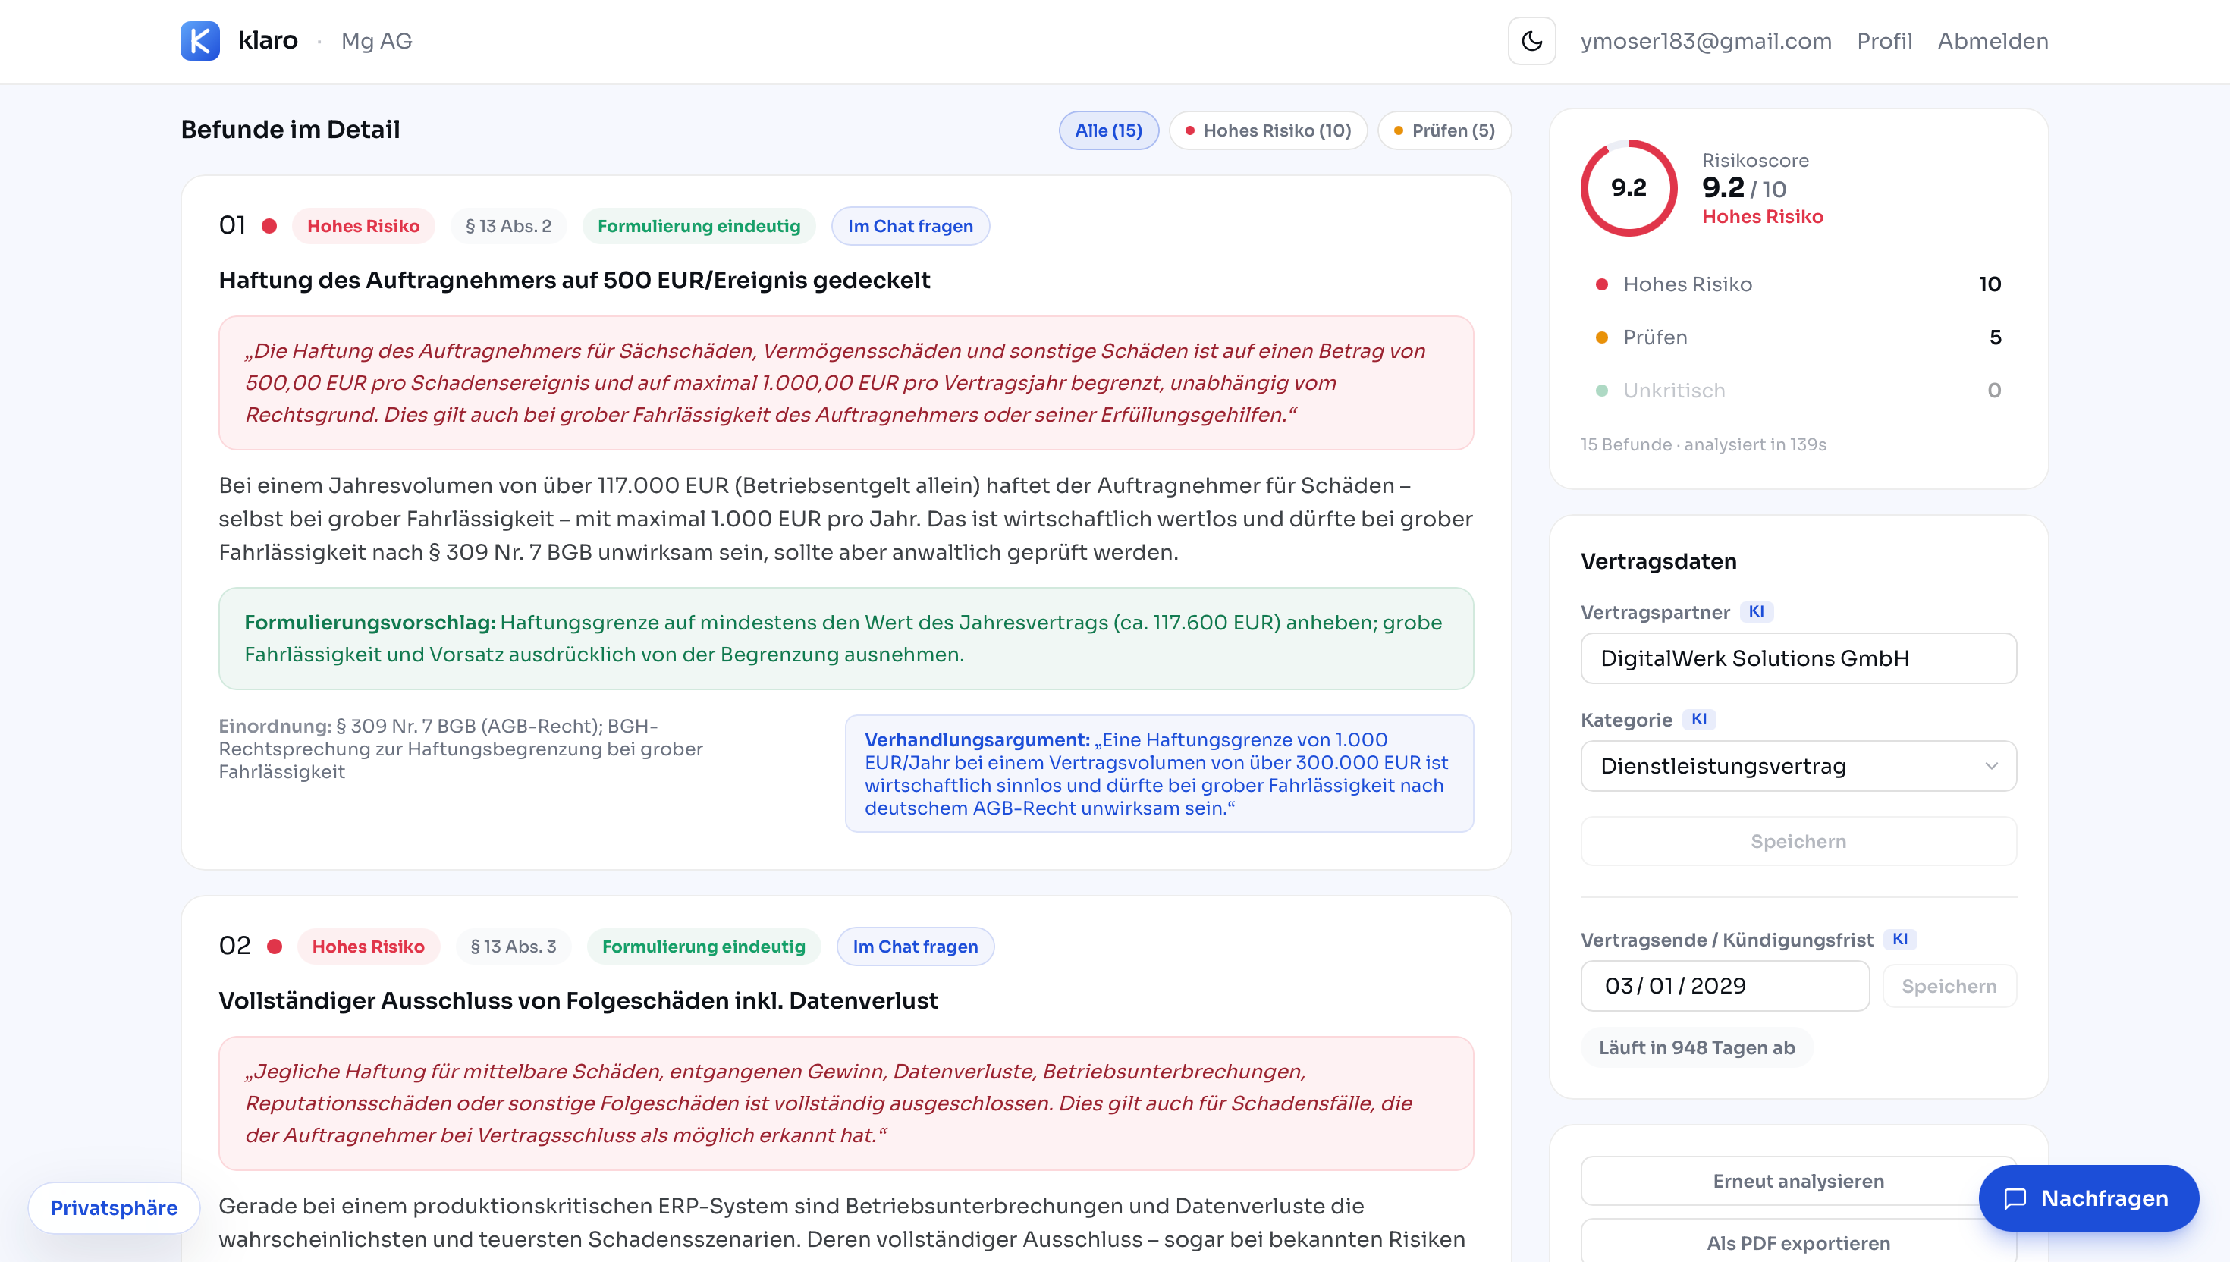2230x1262 pixels.
Task: Click the blue Verhandlungsargument box
Action: [1159, 773]
